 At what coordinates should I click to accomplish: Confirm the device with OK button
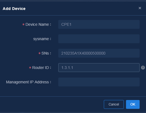[x=133, y=104]
